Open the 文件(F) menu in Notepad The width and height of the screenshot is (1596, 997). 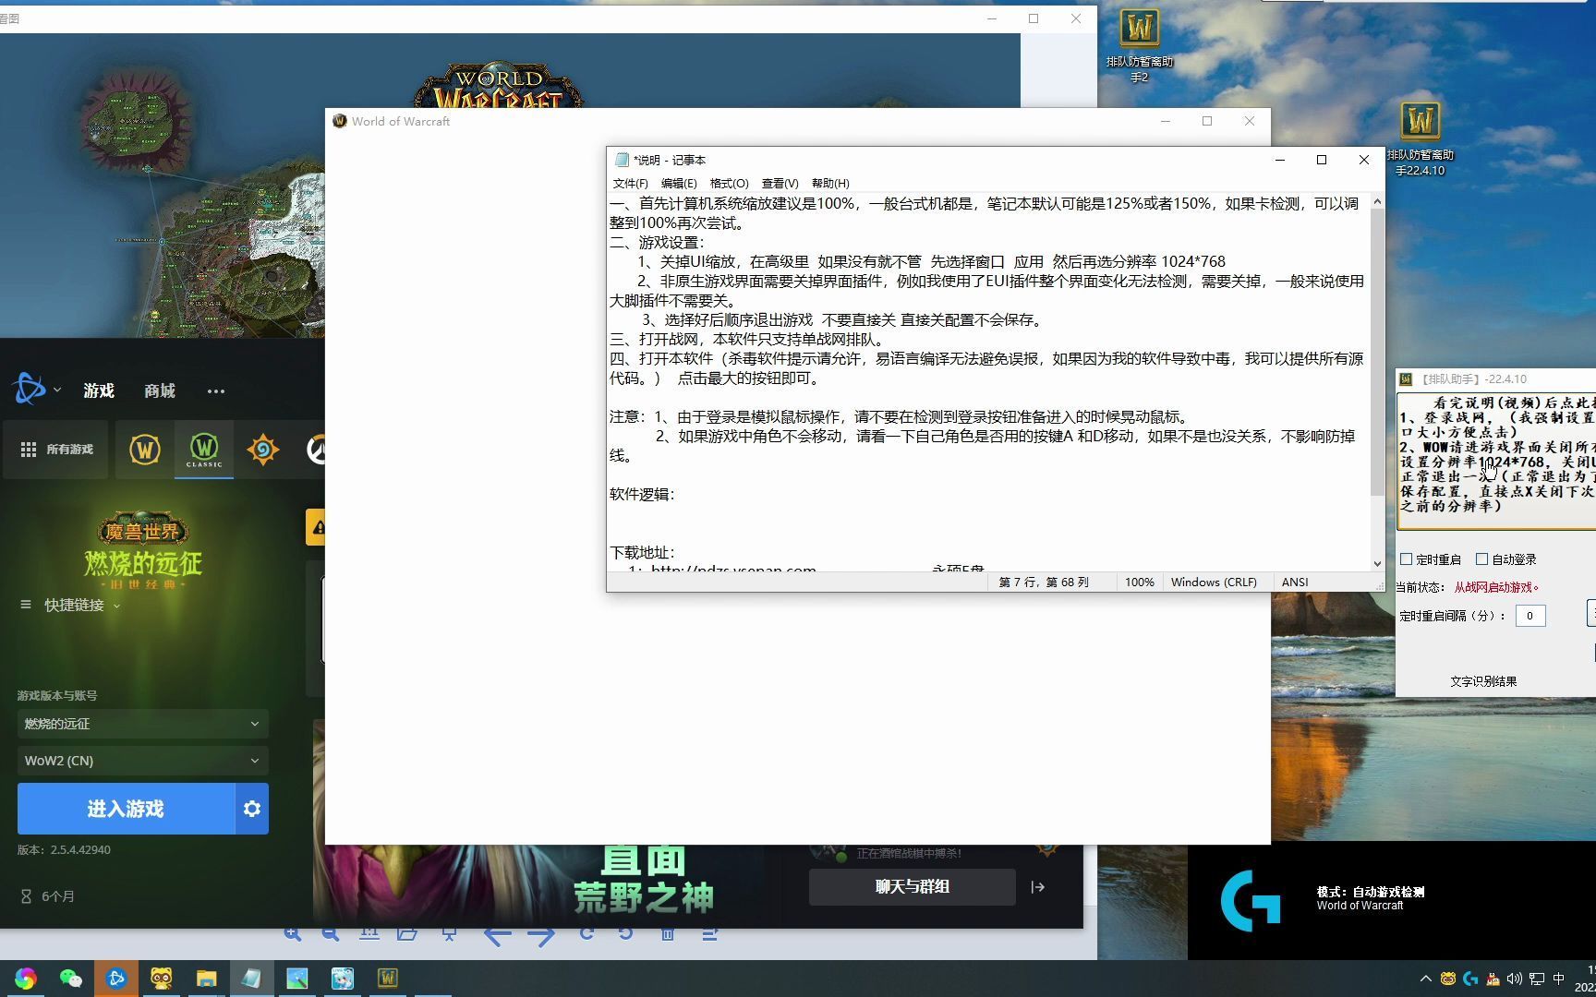[x=630, y=184]
